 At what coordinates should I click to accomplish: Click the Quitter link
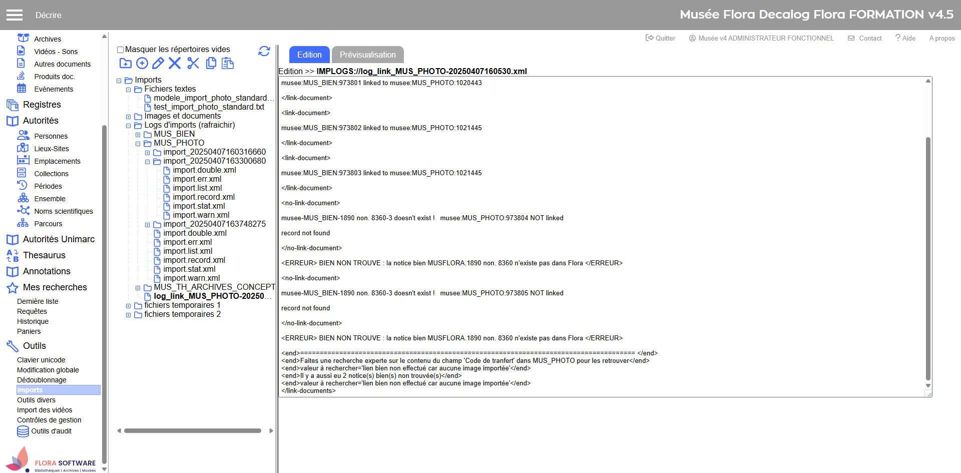click(660, 38)
